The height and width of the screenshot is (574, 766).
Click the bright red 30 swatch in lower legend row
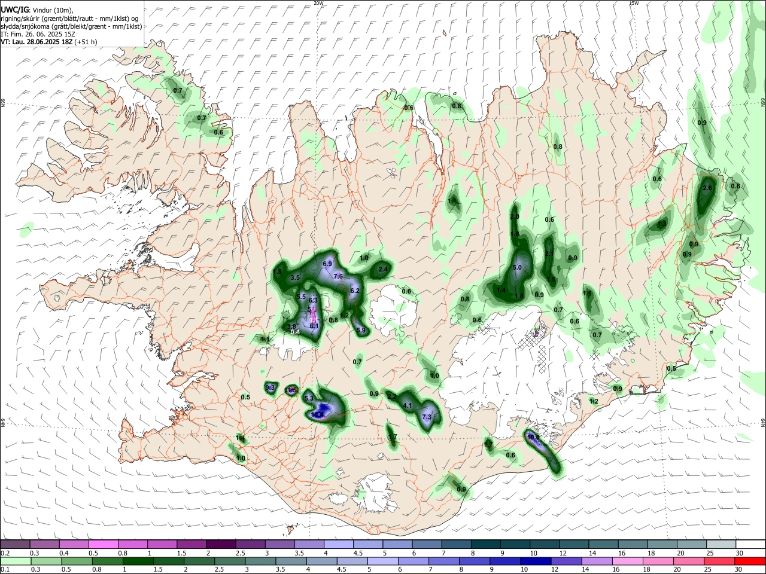pos(750,561)
